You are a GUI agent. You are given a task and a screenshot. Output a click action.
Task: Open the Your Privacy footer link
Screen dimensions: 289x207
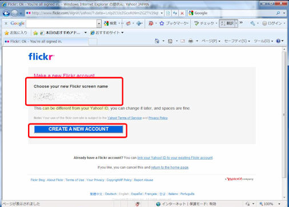[95, 180]
